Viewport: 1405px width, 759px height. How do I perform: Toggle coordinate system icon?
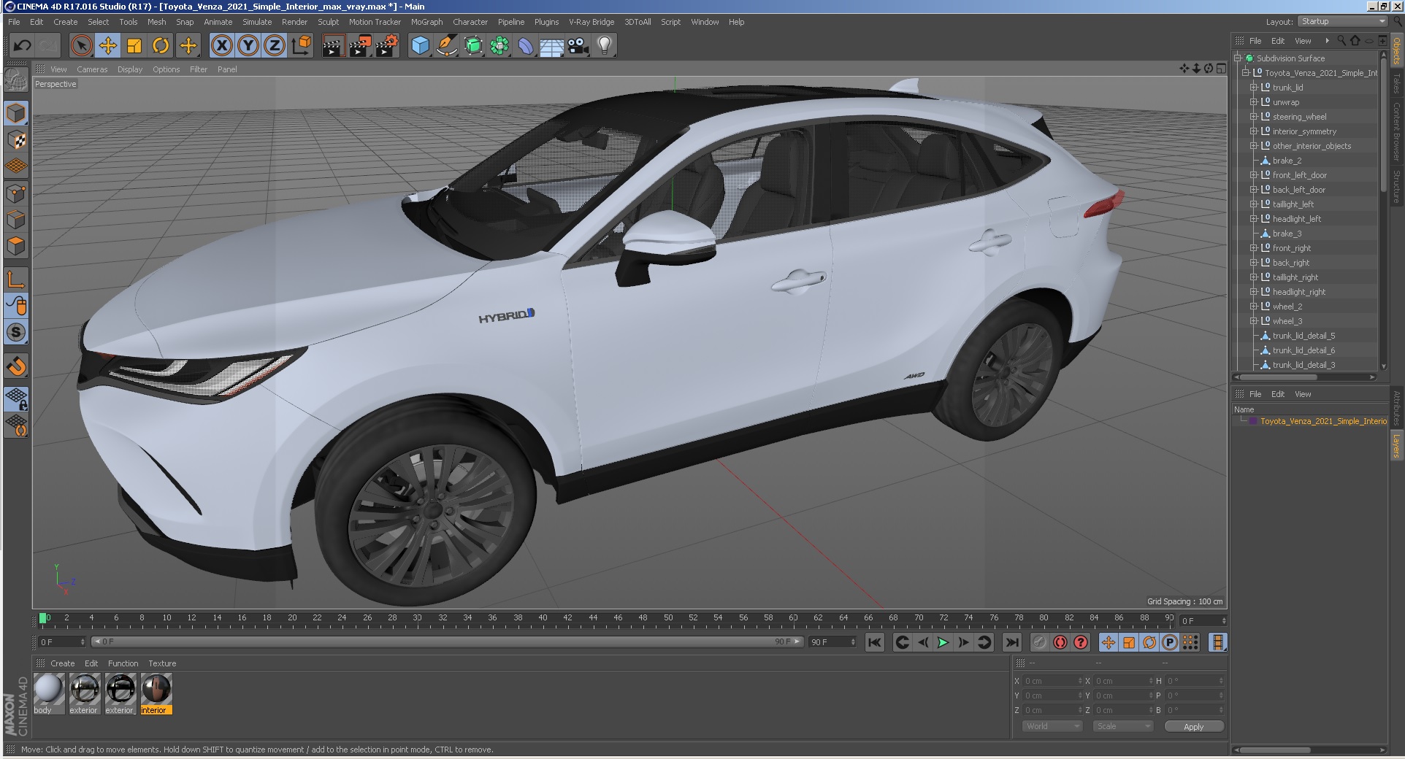tap(301, 46)
